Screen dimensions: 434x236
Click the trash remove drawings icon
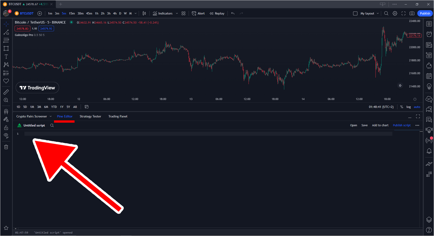click(x=6, y=147)
